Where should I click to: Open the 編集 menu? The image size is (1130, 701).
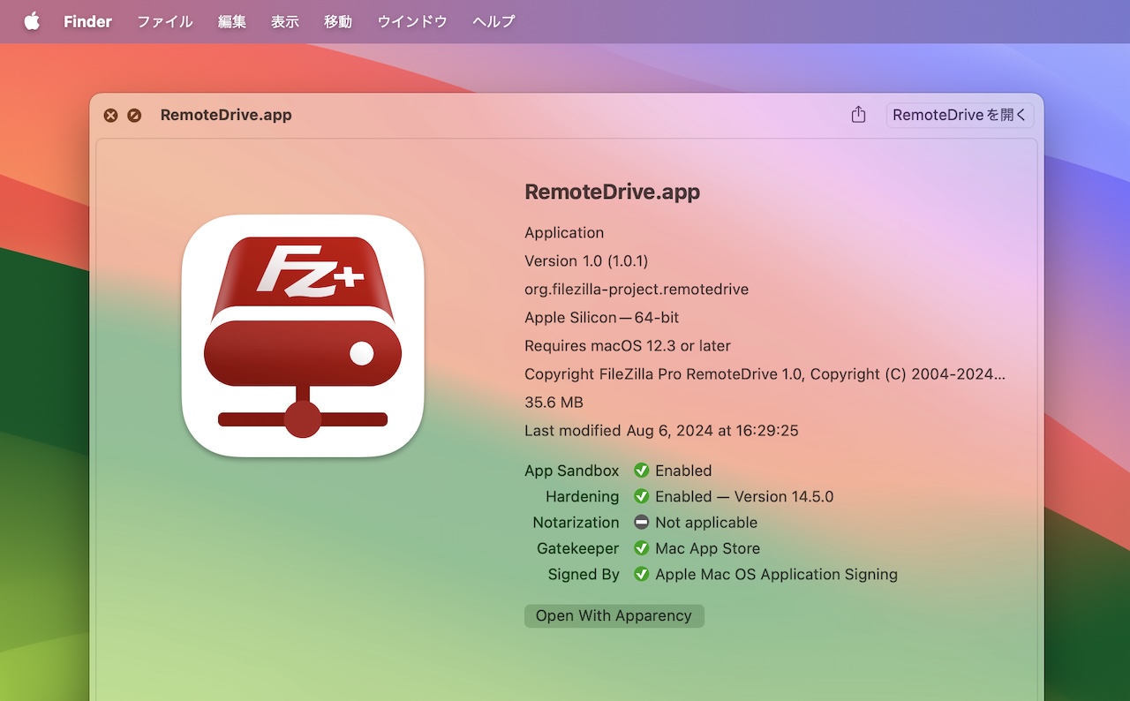click(x=232, y=21)
